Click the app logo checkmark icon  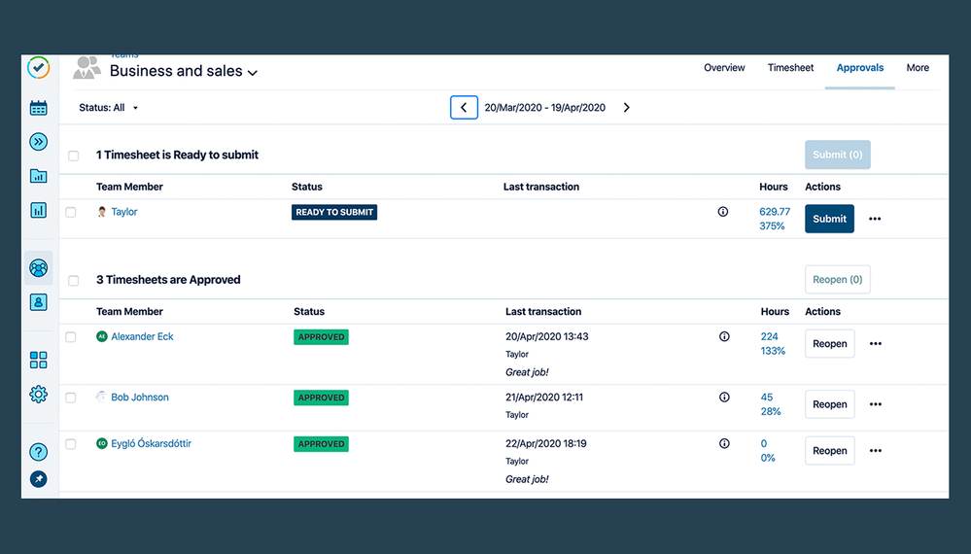tap(39, 67)
